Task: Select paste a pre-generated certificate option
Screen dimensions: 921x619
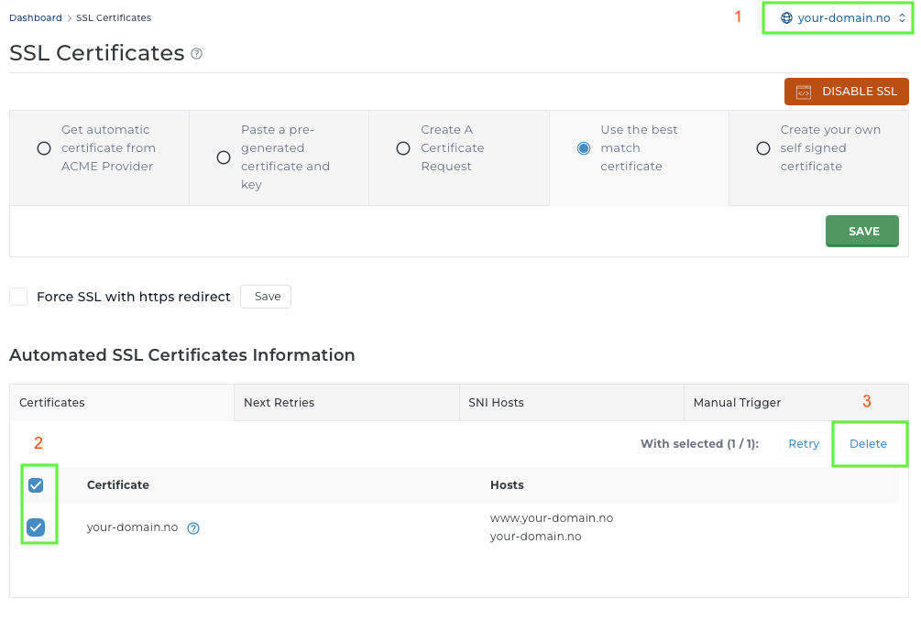Action: 224,157
